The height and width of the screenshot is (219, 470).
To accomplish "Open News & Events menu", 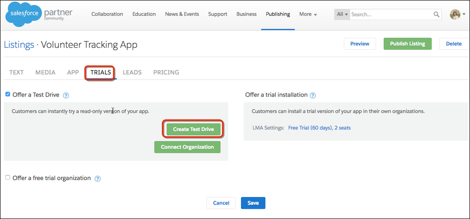I will coord(182,14).
